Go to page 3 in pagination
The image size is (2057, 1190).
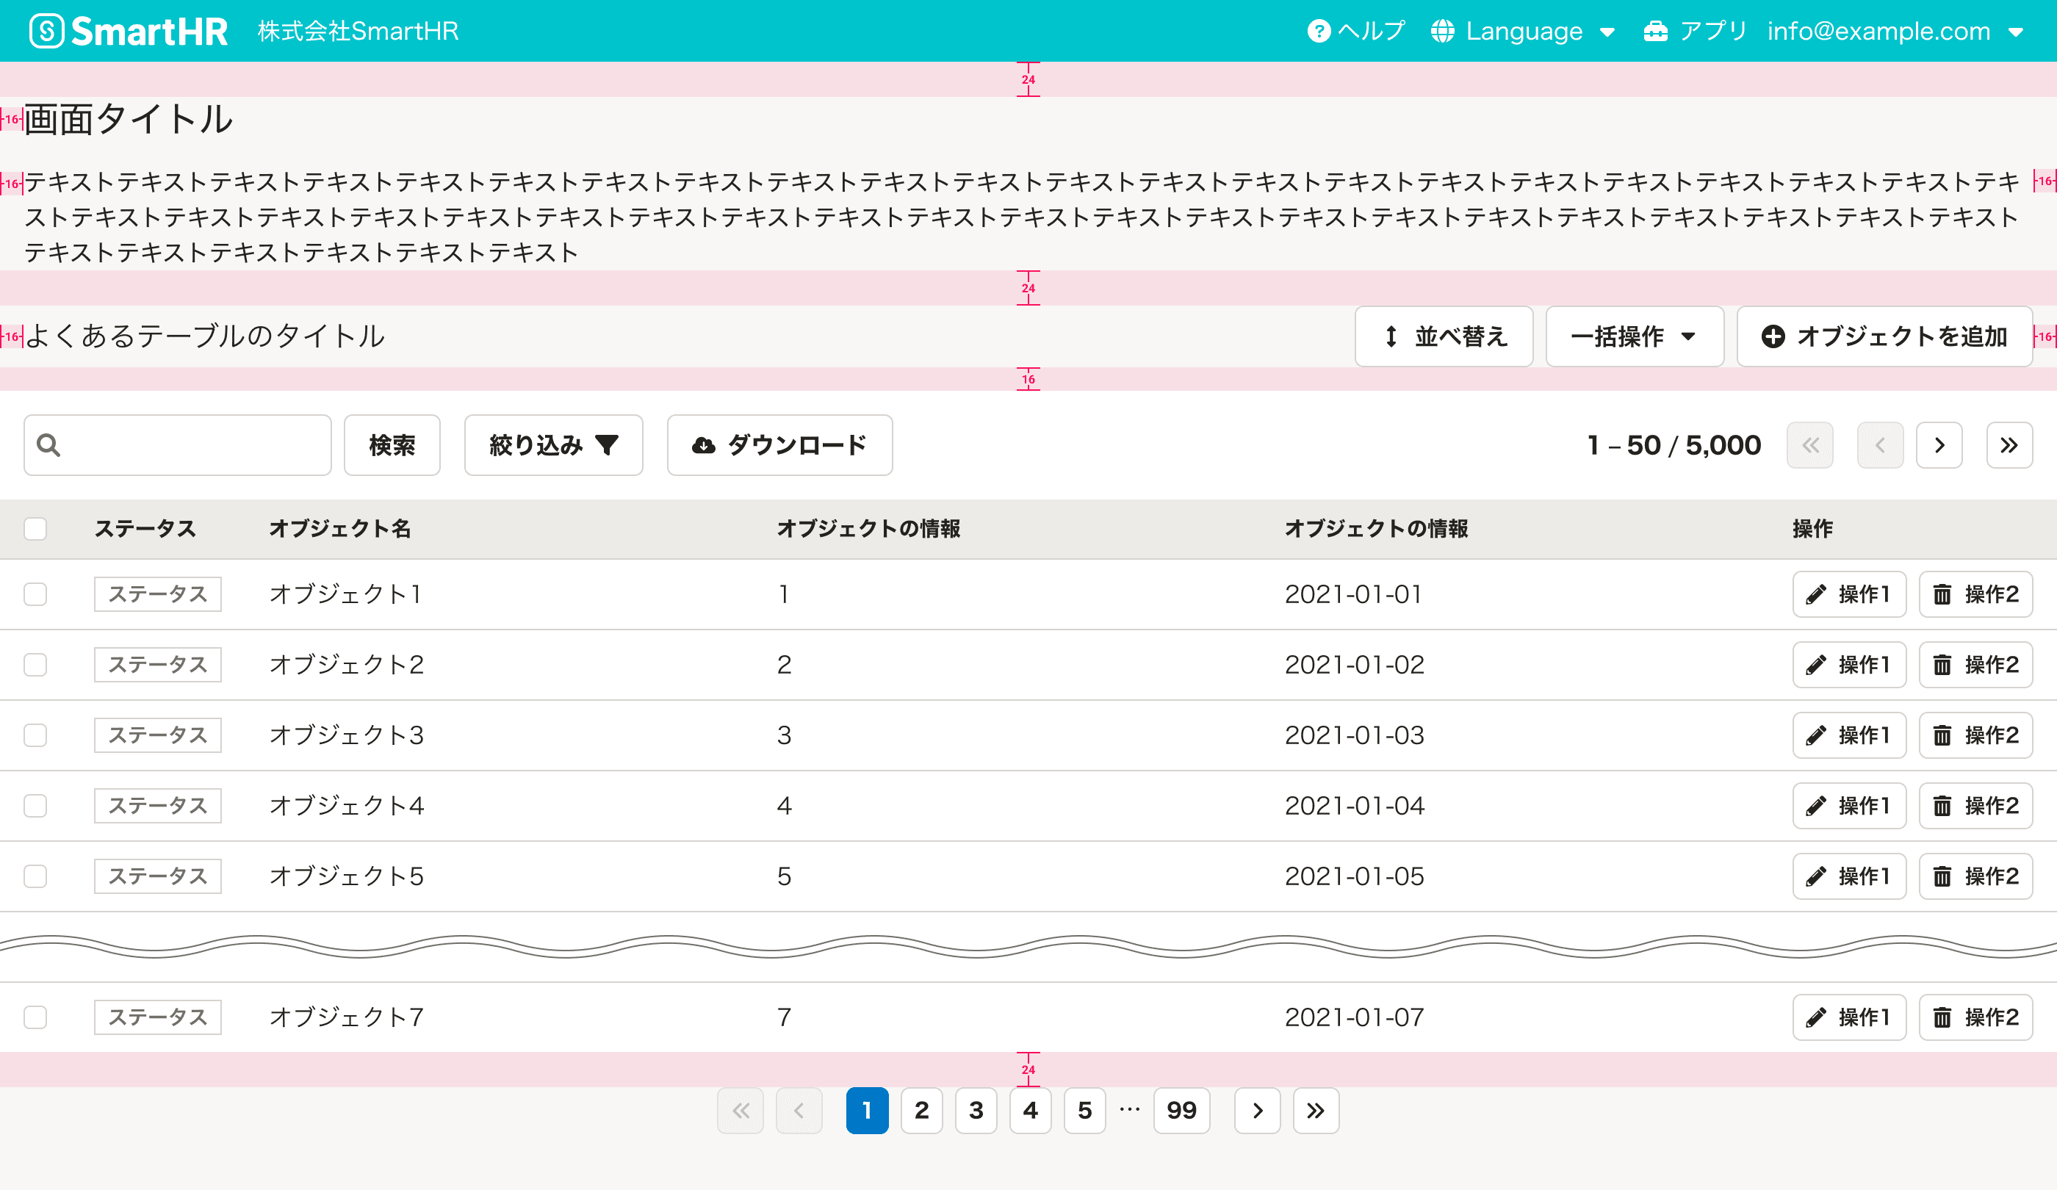(976, 1111)
